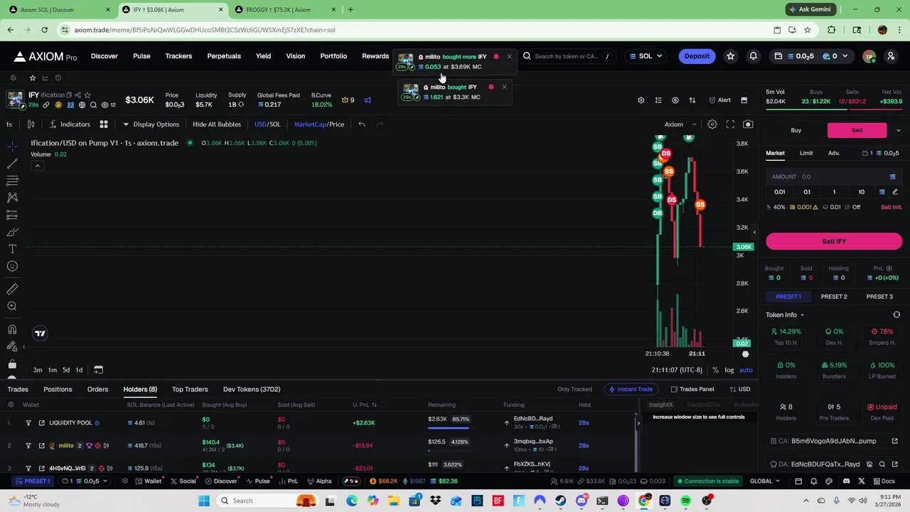This screenshot has width=910, height=512.
Task: Go to Perpetuals in the nav bar
Action: (x=224, y=56)
